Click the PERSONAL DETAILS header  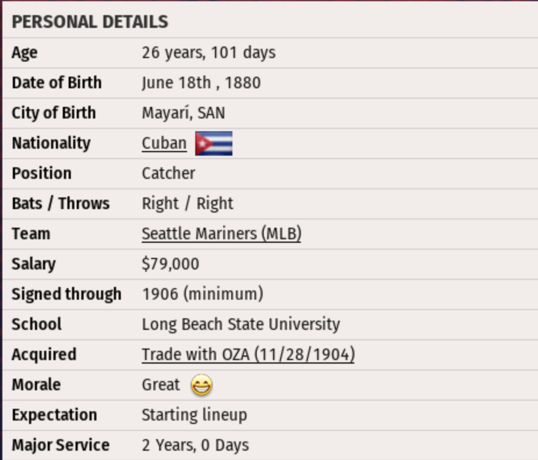[90, 22]
